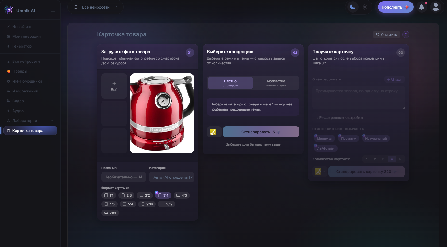The height and width of the screenshot is (247, 447).
Task: Open Мои генерации in sidebar
Action: tap(30, 36)
